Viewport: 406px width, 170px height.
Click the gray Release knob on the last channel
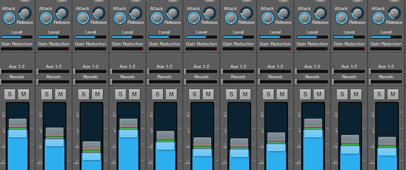click(x=394, y=14)
